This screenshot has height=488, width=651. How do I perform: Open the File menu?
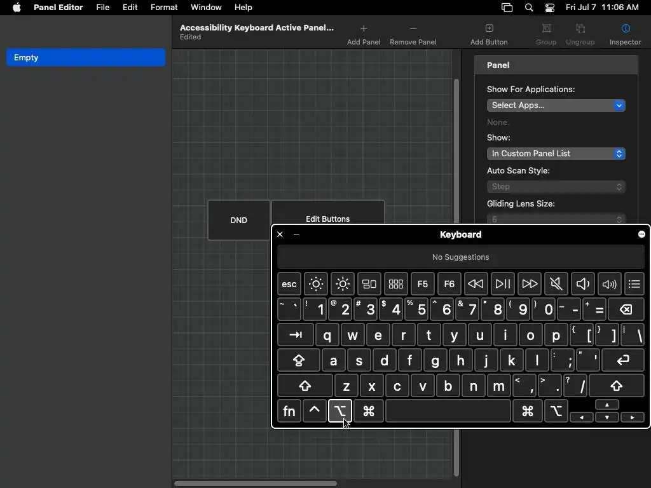click(102, 8)
